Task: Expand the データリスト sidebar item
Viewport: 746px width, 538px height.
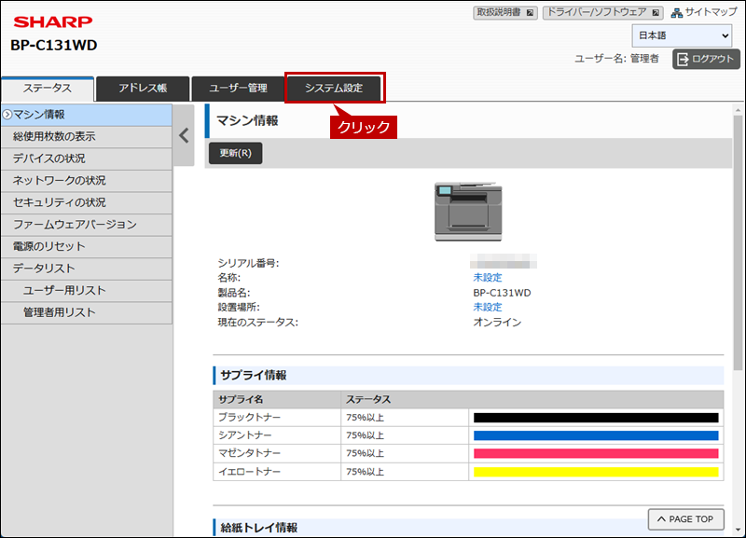Action: pyautogui.click(x=44, y=269)
